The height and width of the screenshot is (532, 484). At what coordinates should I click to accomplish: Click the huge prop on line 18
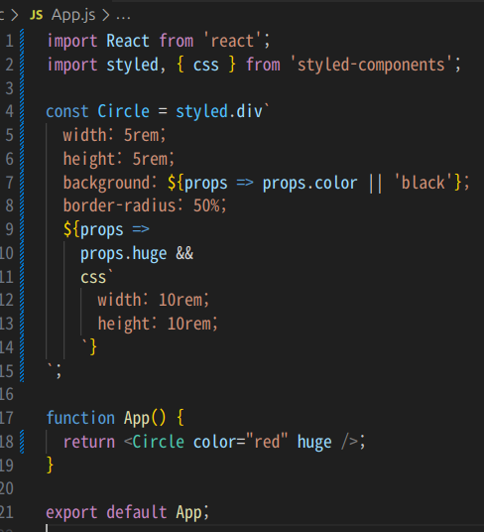coord(314,443)
